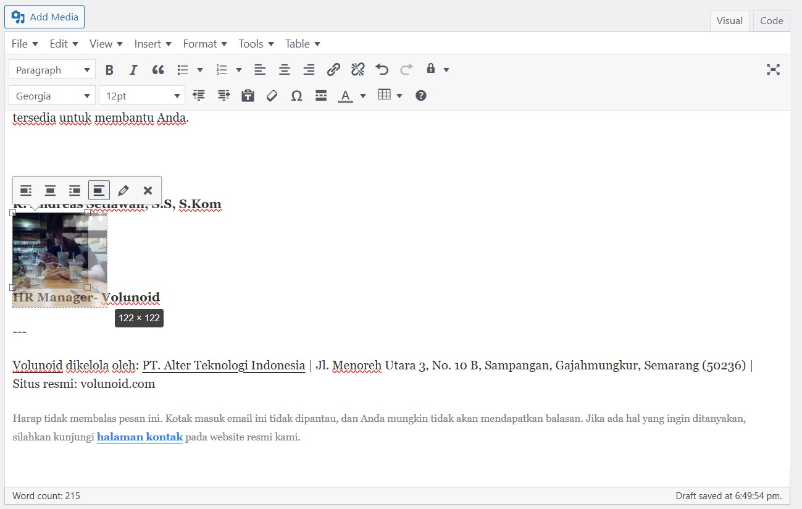The image size is (802, 509).
Task: Click 'Situs resmi: volunoid.com' text
Action: point(84,384)
